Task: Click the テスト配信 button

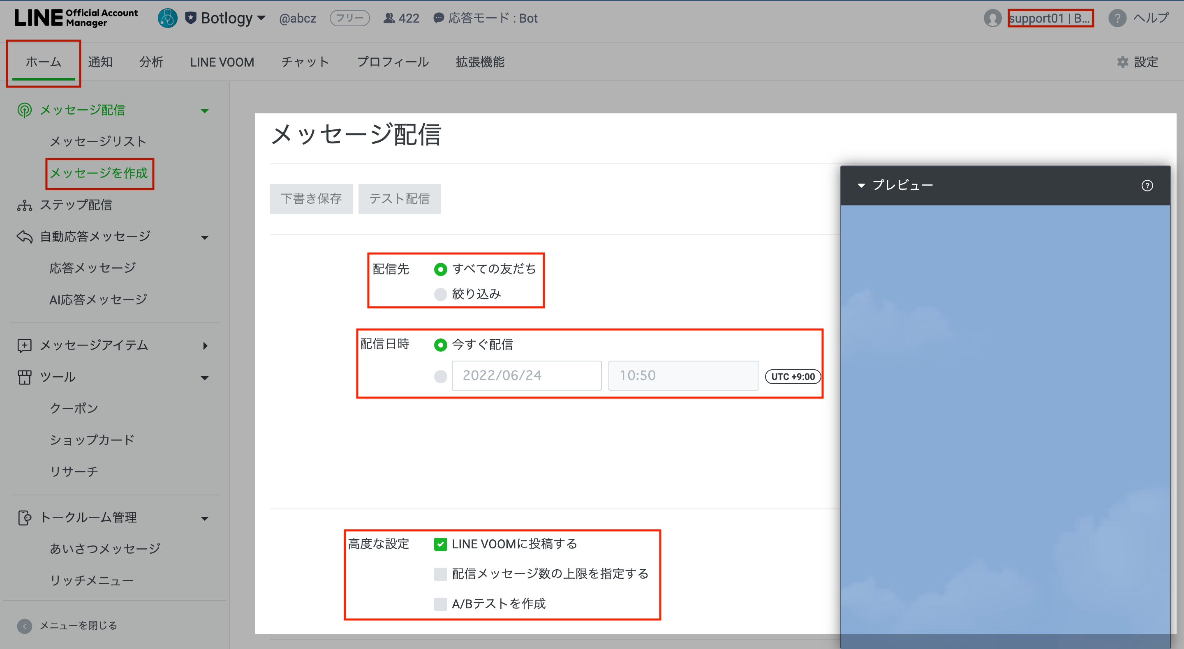Action: [x=399, y=199]
